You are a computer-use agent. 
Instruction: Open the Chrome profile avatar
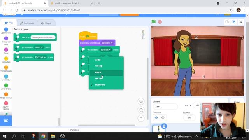[x=238, y=10]
